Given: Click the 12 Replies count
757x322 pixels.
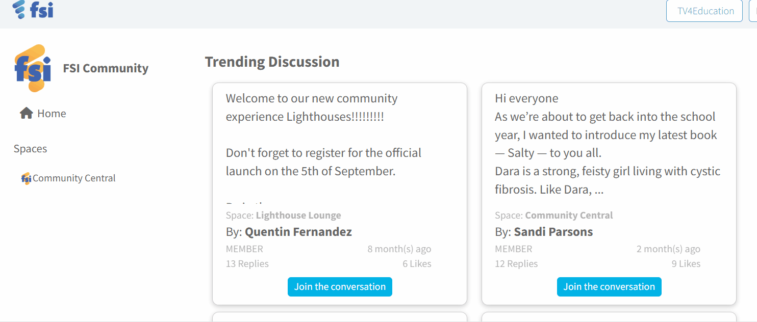Looking at the screenshot, I should (x=516, y=264).
